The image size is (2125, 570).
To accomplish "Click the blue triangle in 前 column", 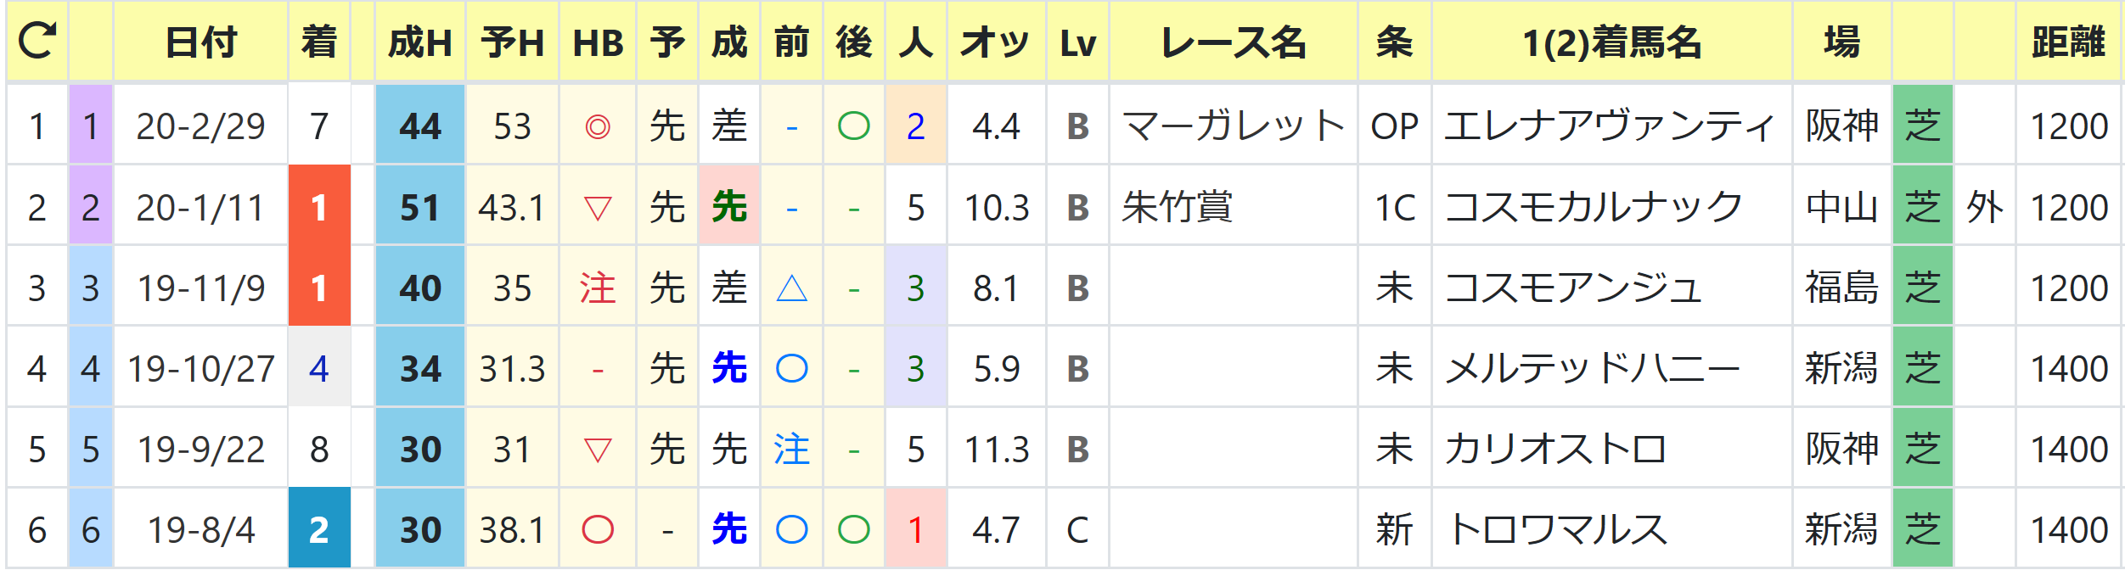I will [791, 288].
